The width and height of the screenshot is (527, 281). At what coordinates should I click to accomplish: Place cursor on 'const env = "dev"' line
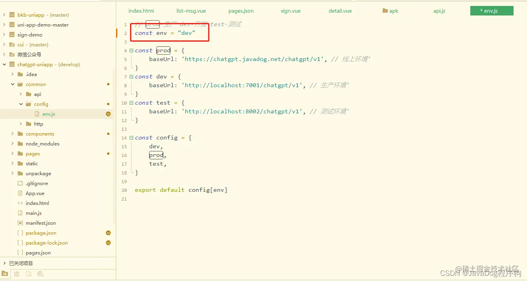(165, 33)
